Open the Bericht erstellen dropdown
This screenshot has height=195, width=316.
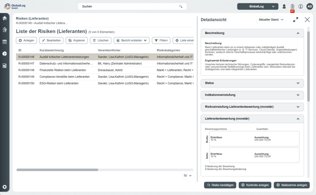point(131,40)
